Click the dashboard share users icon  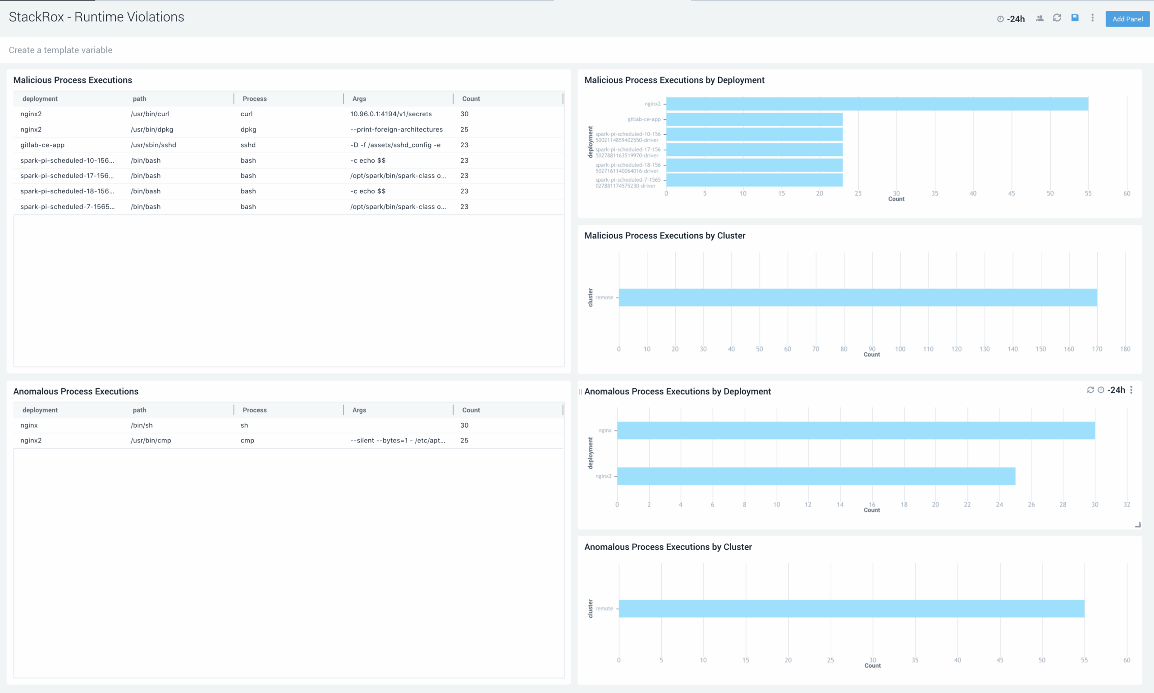1040,18
